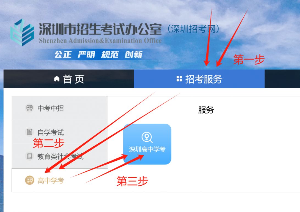Click the 招考服务 four-dot grid icon

[x=179, y=79]
